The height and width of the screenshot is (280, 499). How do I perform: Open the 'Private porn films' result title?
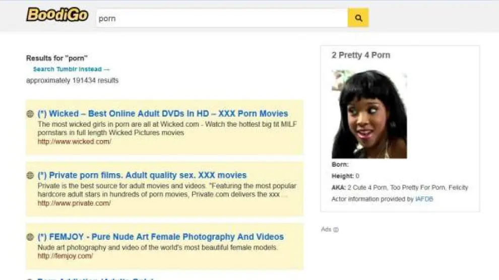point(142,176)
